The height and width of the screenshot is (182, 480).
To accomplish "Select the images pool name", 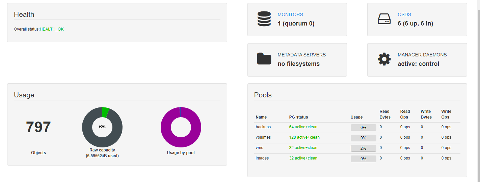I will pyautogui.click(x=262, y=158).
